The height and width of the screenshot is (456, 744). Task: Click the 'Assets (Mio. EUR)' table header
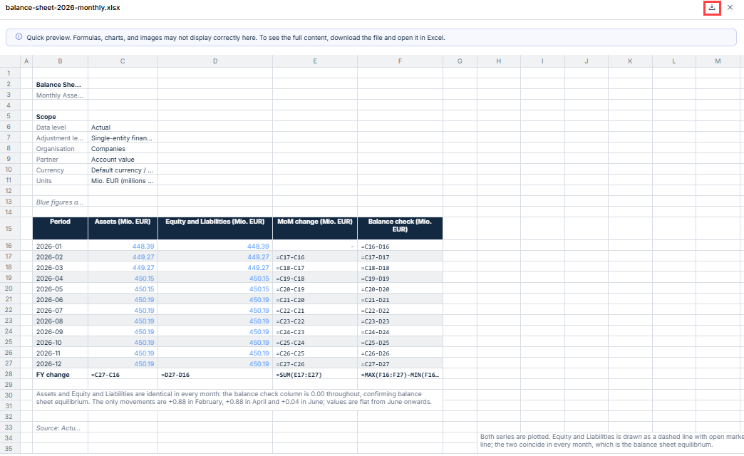(123, 228)
